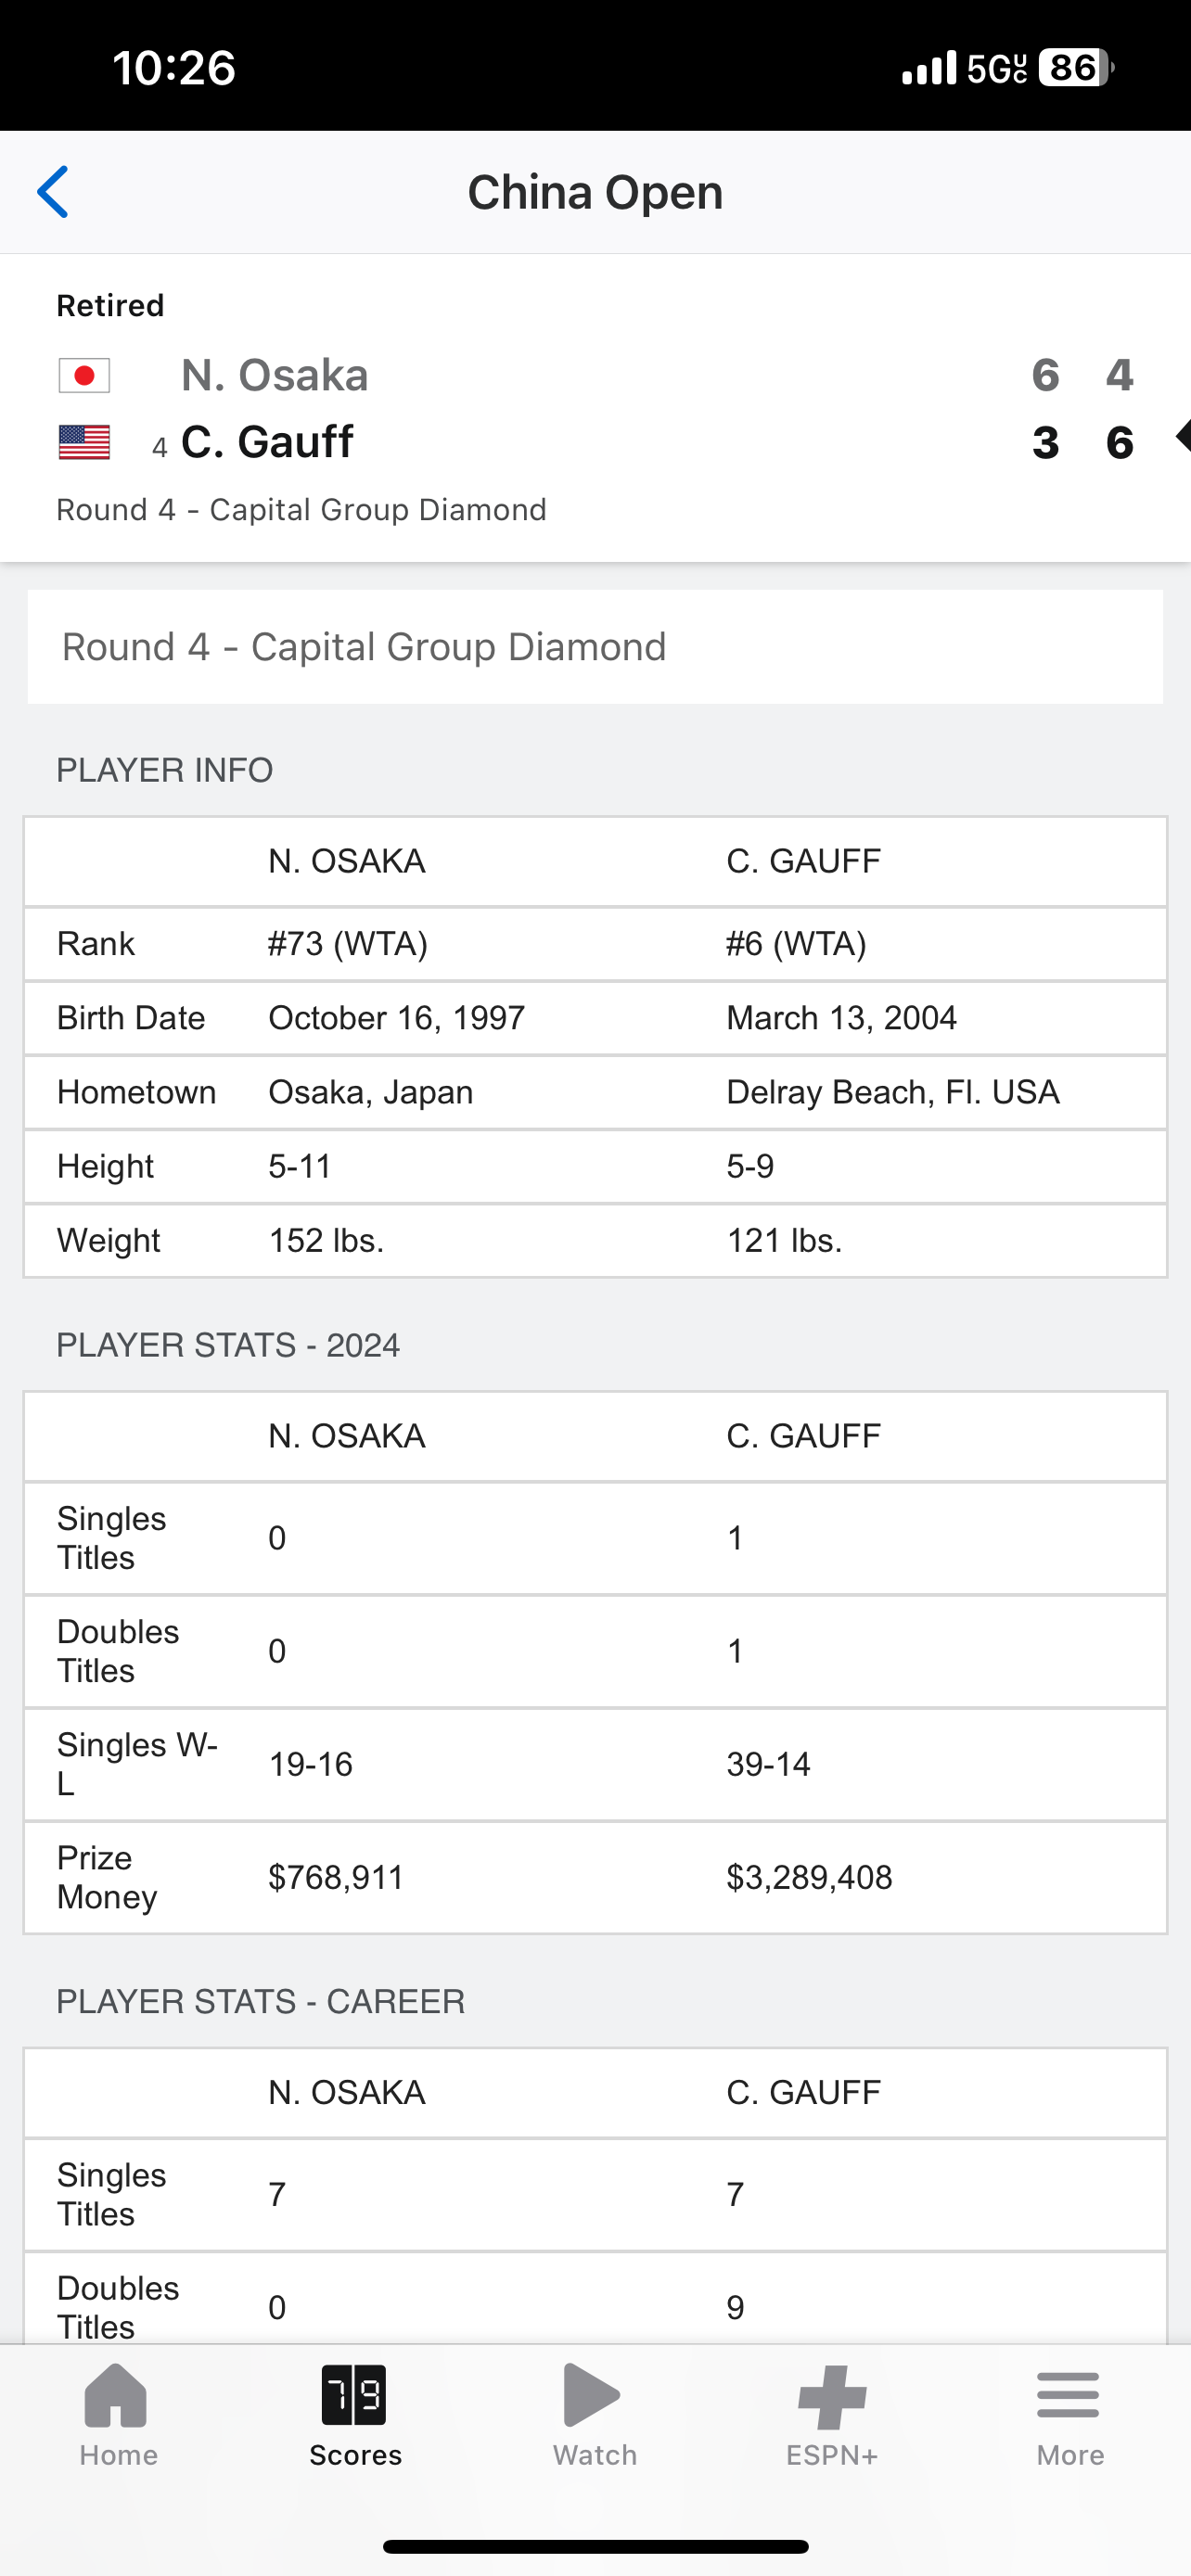Tap the China Open title
This screenshot has height=2576, width=1191.
click(x=595, y=192)
